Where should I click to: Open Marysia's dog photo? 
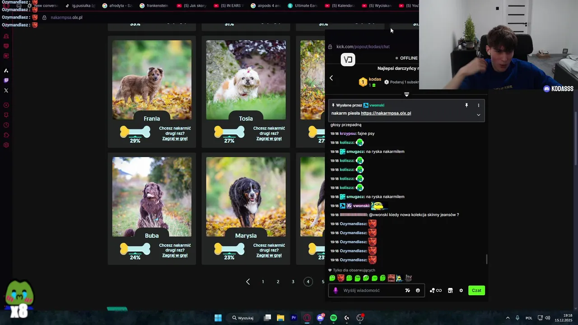[x=246, y=197]
